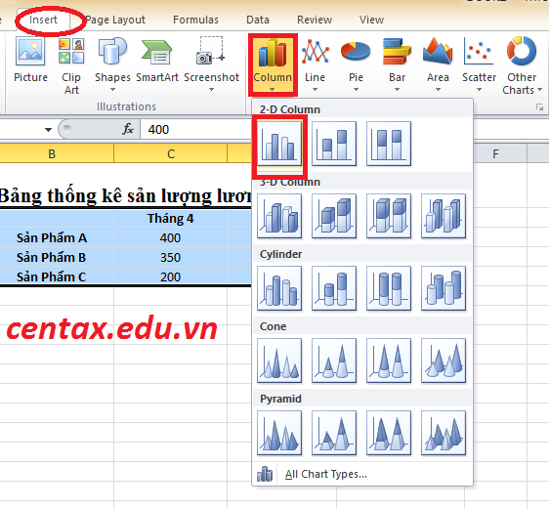The image size is (549, 509).
Task: Open the Formulas tab
Action: tap(195, 20)
